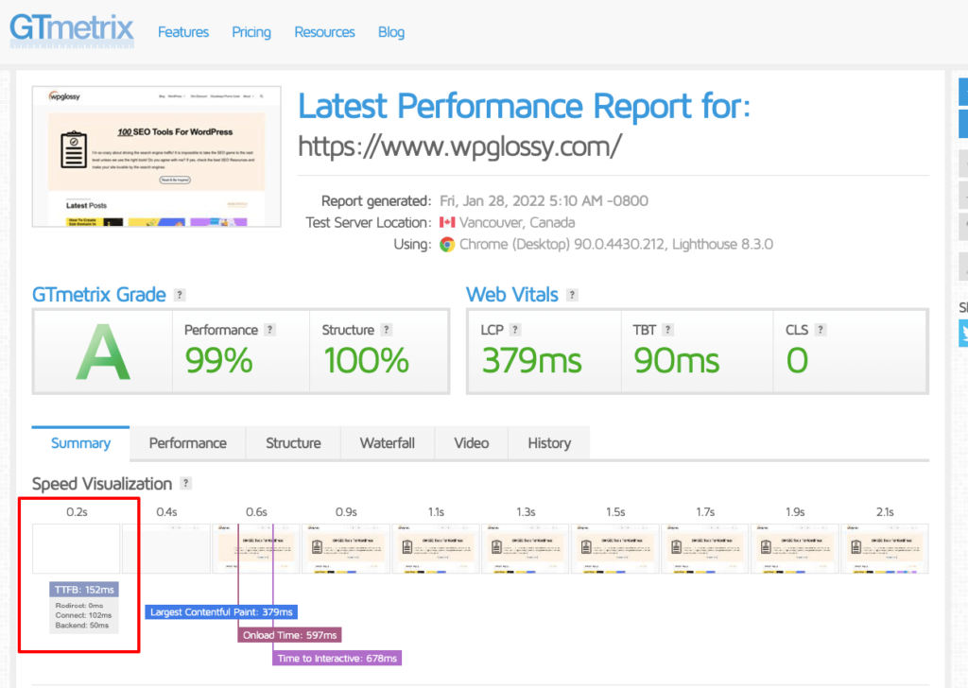Click the 1.1s filmstrip frame
Viewport: 968px width, 688px height.
[436, 548]
